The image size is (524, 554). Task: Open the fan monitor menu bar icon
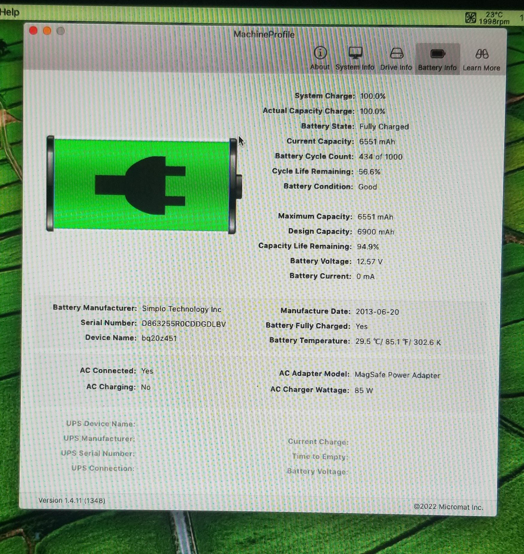[x=470, y=17]
